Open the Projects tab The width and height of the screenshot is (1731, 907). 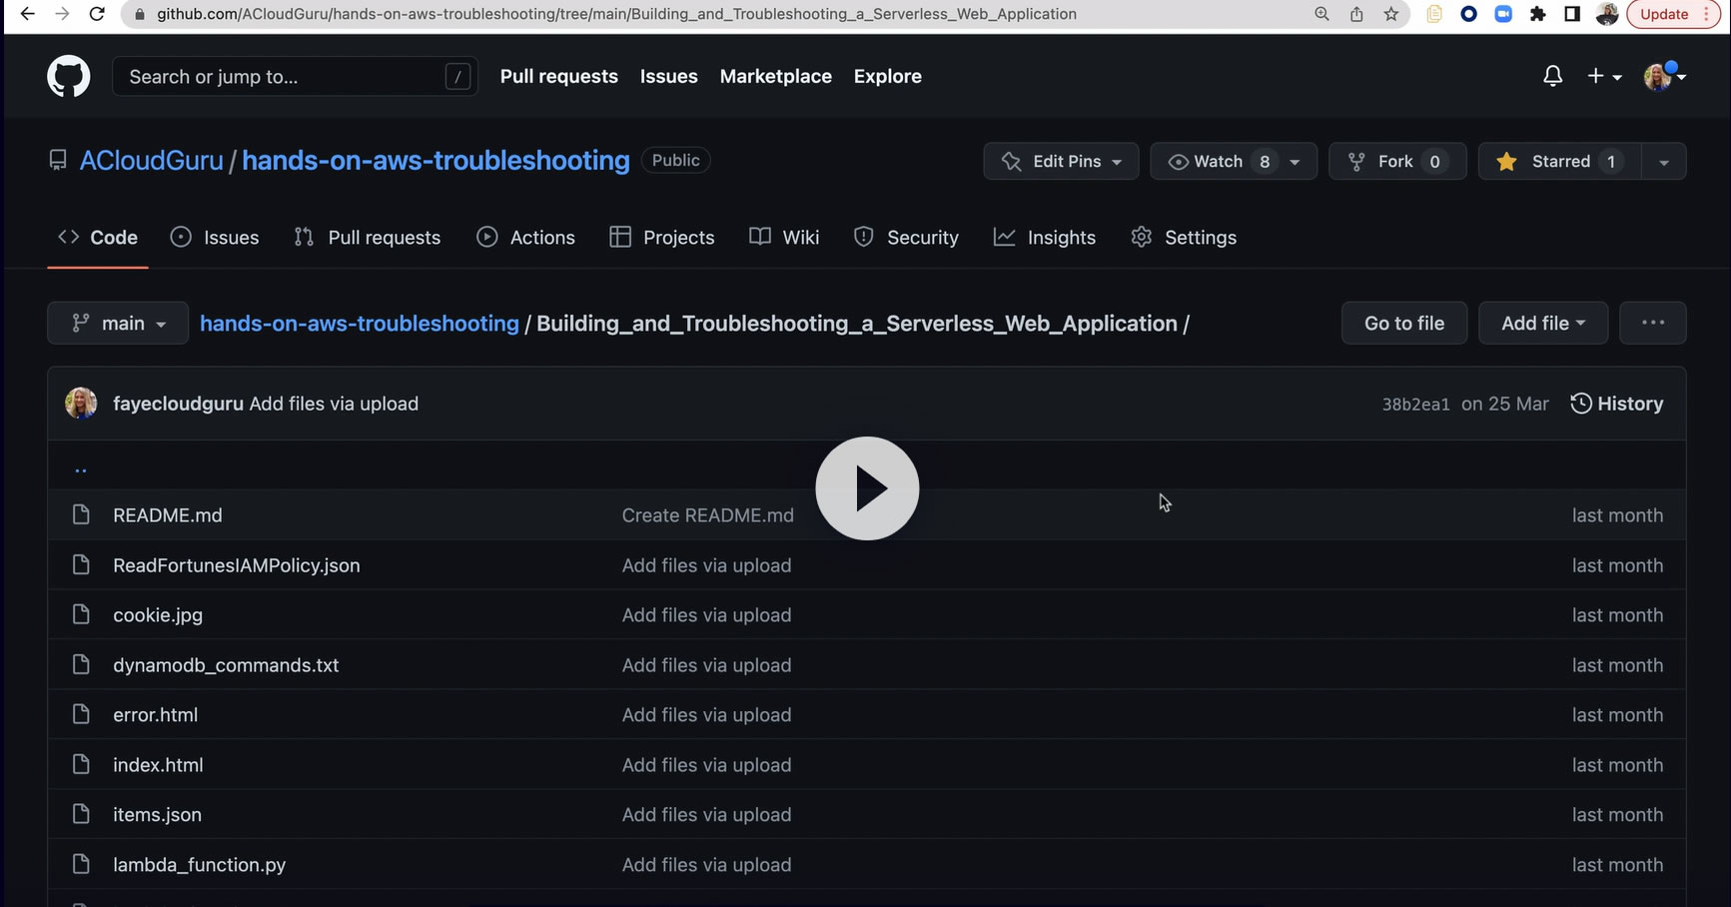[x=661, y=237]
